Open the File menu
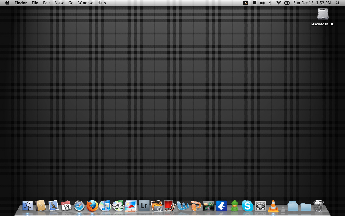The width and height of the screenshot is (345, 216). click(35, 3)
